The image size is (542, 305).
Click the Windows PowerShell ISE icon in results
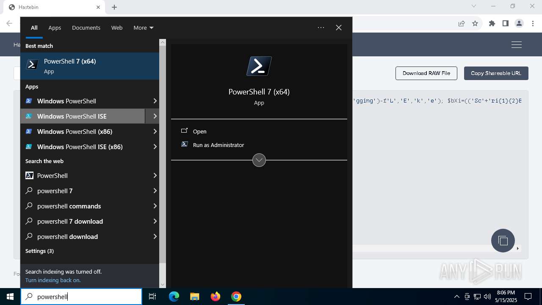pos(29,116)
